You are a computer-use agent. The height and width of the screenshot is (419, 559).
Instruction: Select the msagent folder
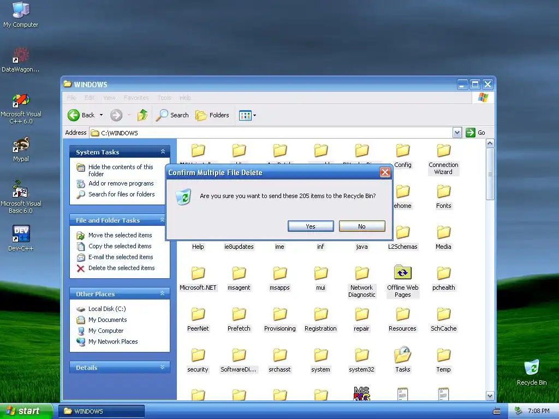click(239, 279)
